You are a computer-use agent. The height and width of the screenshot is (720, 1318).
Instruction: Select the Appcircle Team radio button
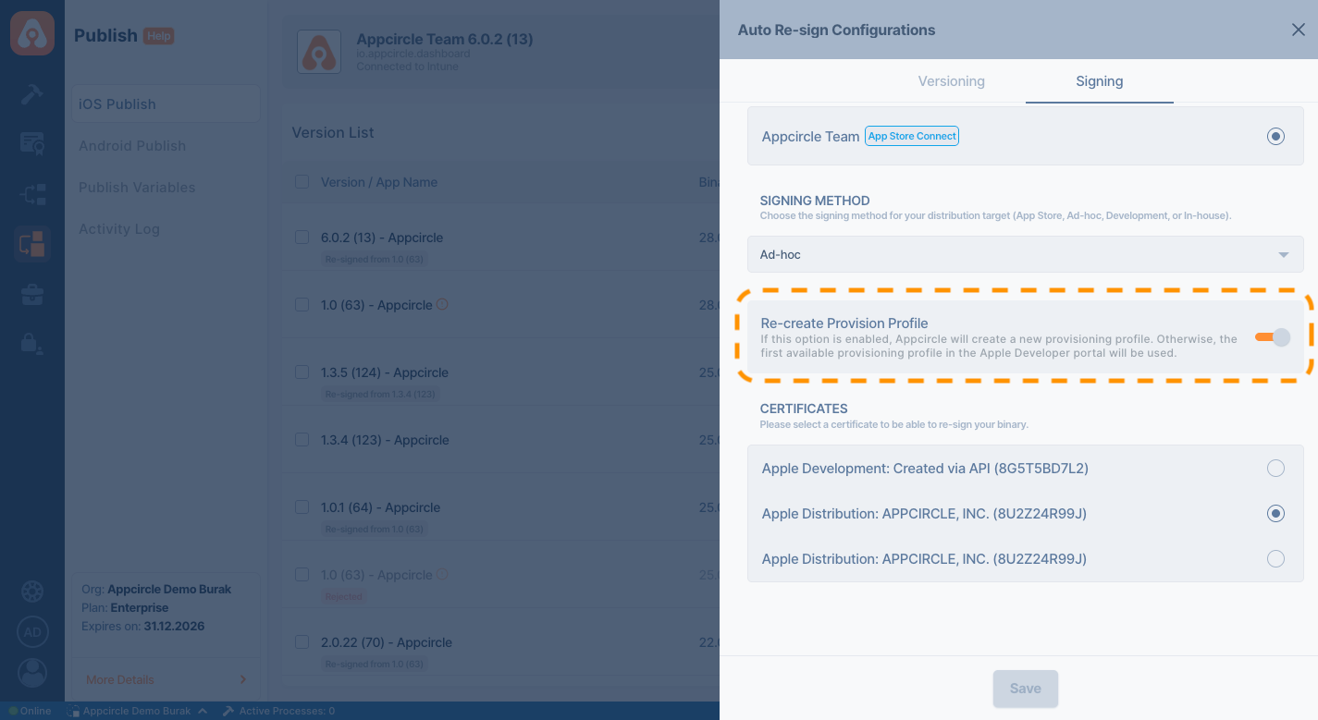1275,137
